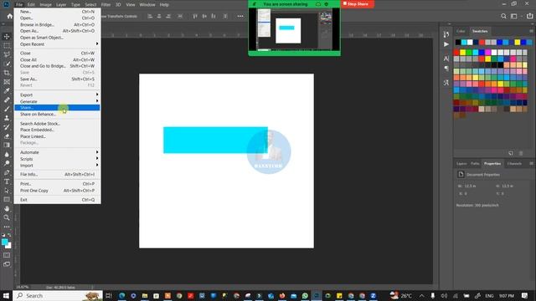This screenshot has height=301, width=536.
Task: Select the Move tool
Action: tap(7, 37)
